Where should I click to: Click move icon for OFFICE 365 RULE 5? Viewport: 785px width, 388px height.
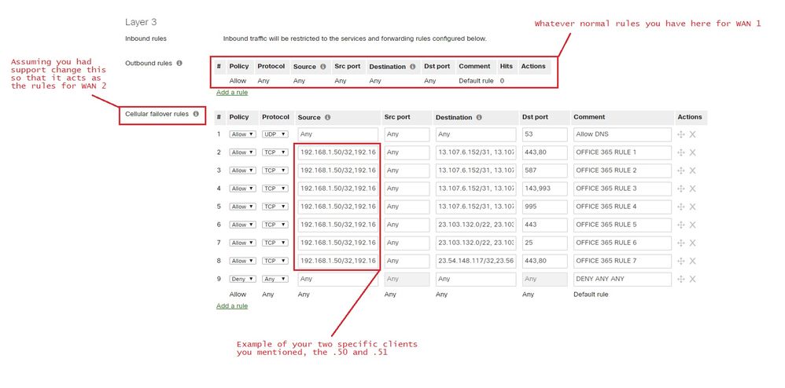[x=681, y=225]
